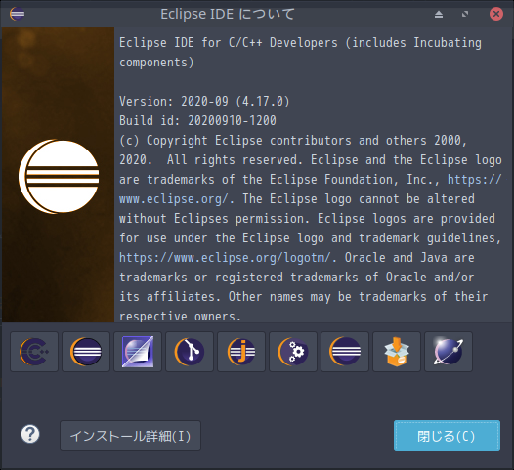Click the 'Build id: 20200910-1200' text

tap(197, 120)
